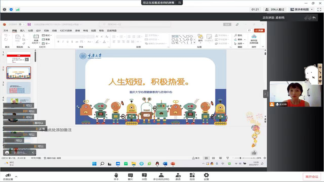
Task: Click the 说点什么 chat input field
Action: click(x=20, y=152)
